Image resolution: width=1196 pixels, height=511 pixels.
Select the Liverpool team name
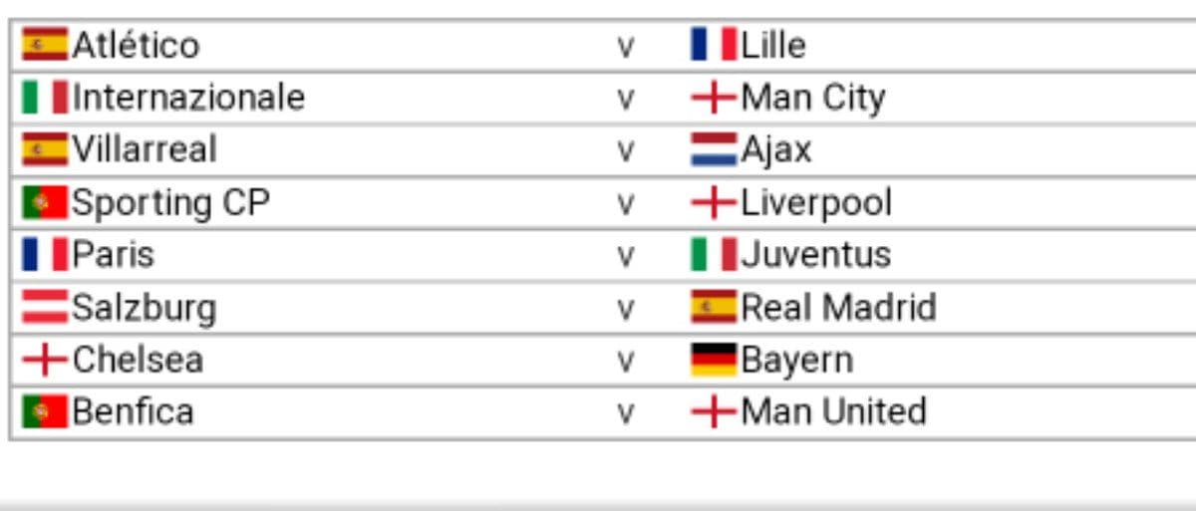click(817, 203)
